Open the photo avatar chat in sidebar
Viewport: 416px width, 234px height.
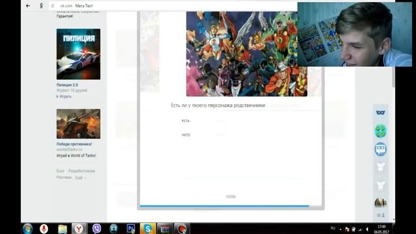click(380, 202)
